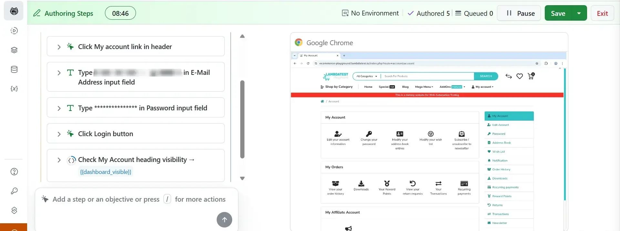
Task: Open the All Categories dropdown
Action: pos(367,76)
